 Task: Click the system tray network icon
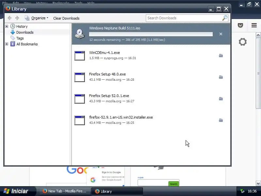(242, 191)
